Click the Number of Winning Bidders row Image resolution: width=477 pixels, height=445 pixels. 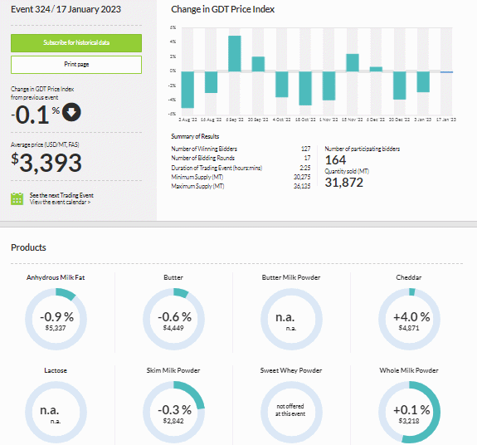click(241, 149)
